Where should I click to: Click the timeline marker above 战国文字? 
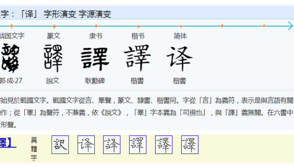tap(11, 26)
